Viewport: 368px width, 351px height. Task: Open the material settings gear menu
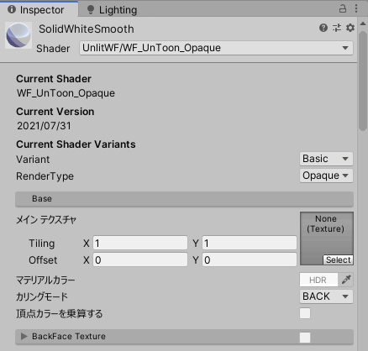[350, 28]
